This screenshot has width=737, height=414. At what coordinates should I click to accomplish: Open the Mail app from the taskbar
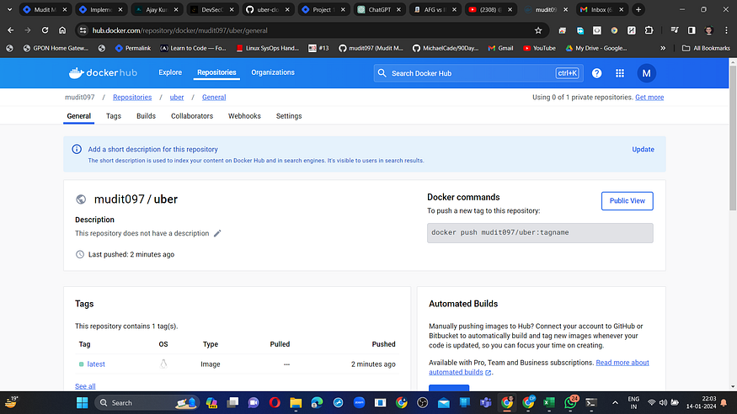point(444,403)
